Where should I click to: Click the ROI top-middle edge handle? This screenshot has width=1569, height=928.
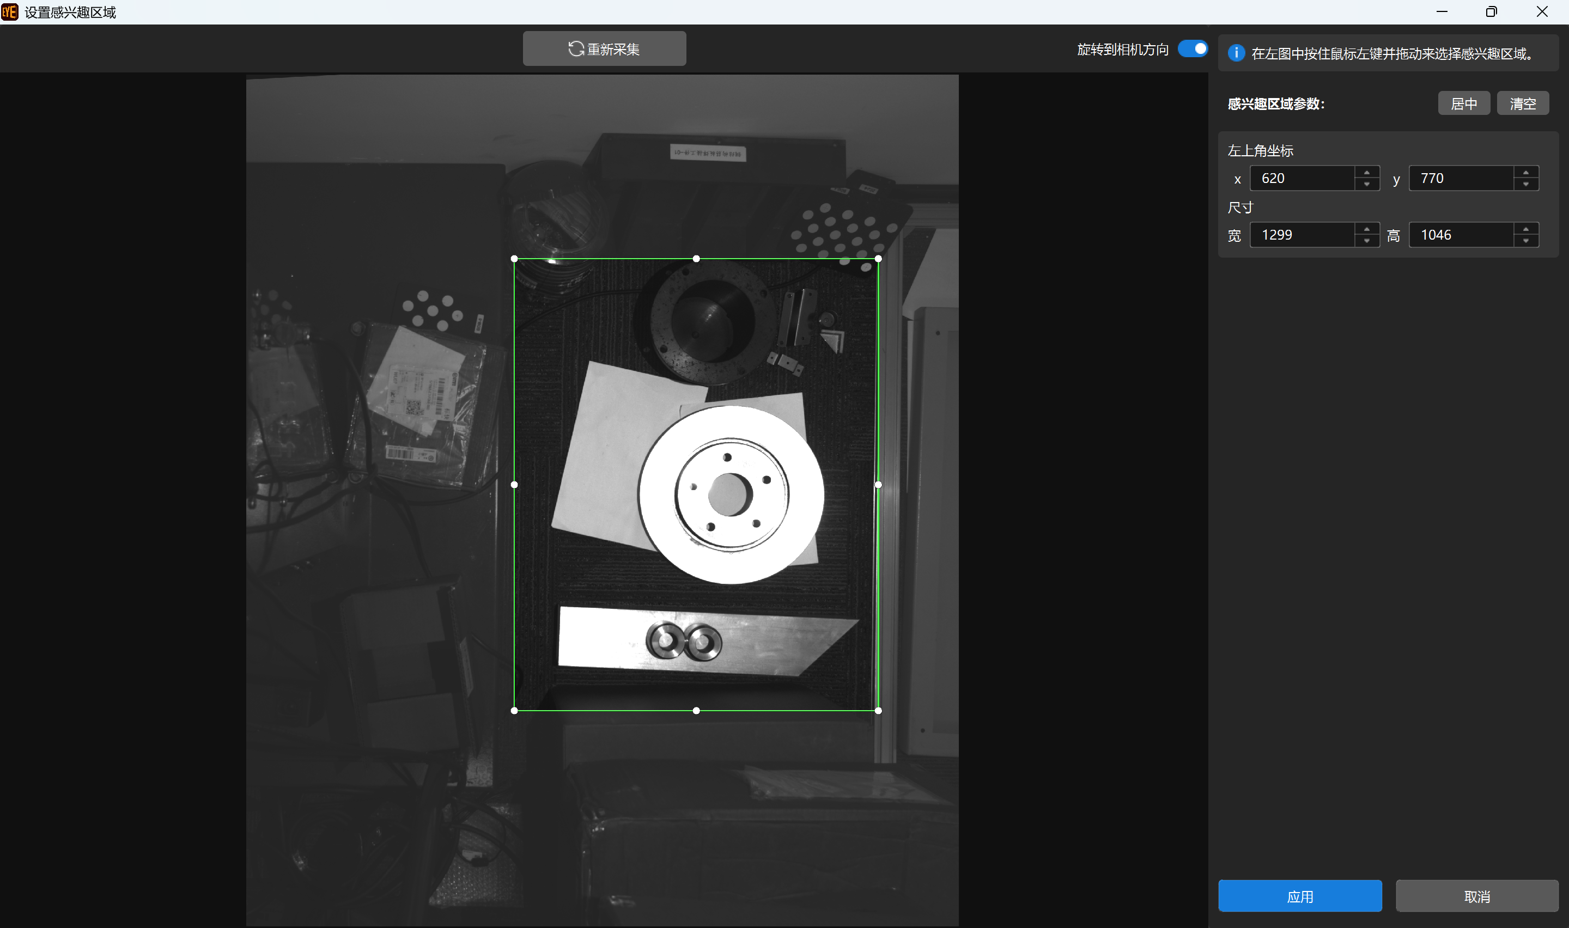696,258
